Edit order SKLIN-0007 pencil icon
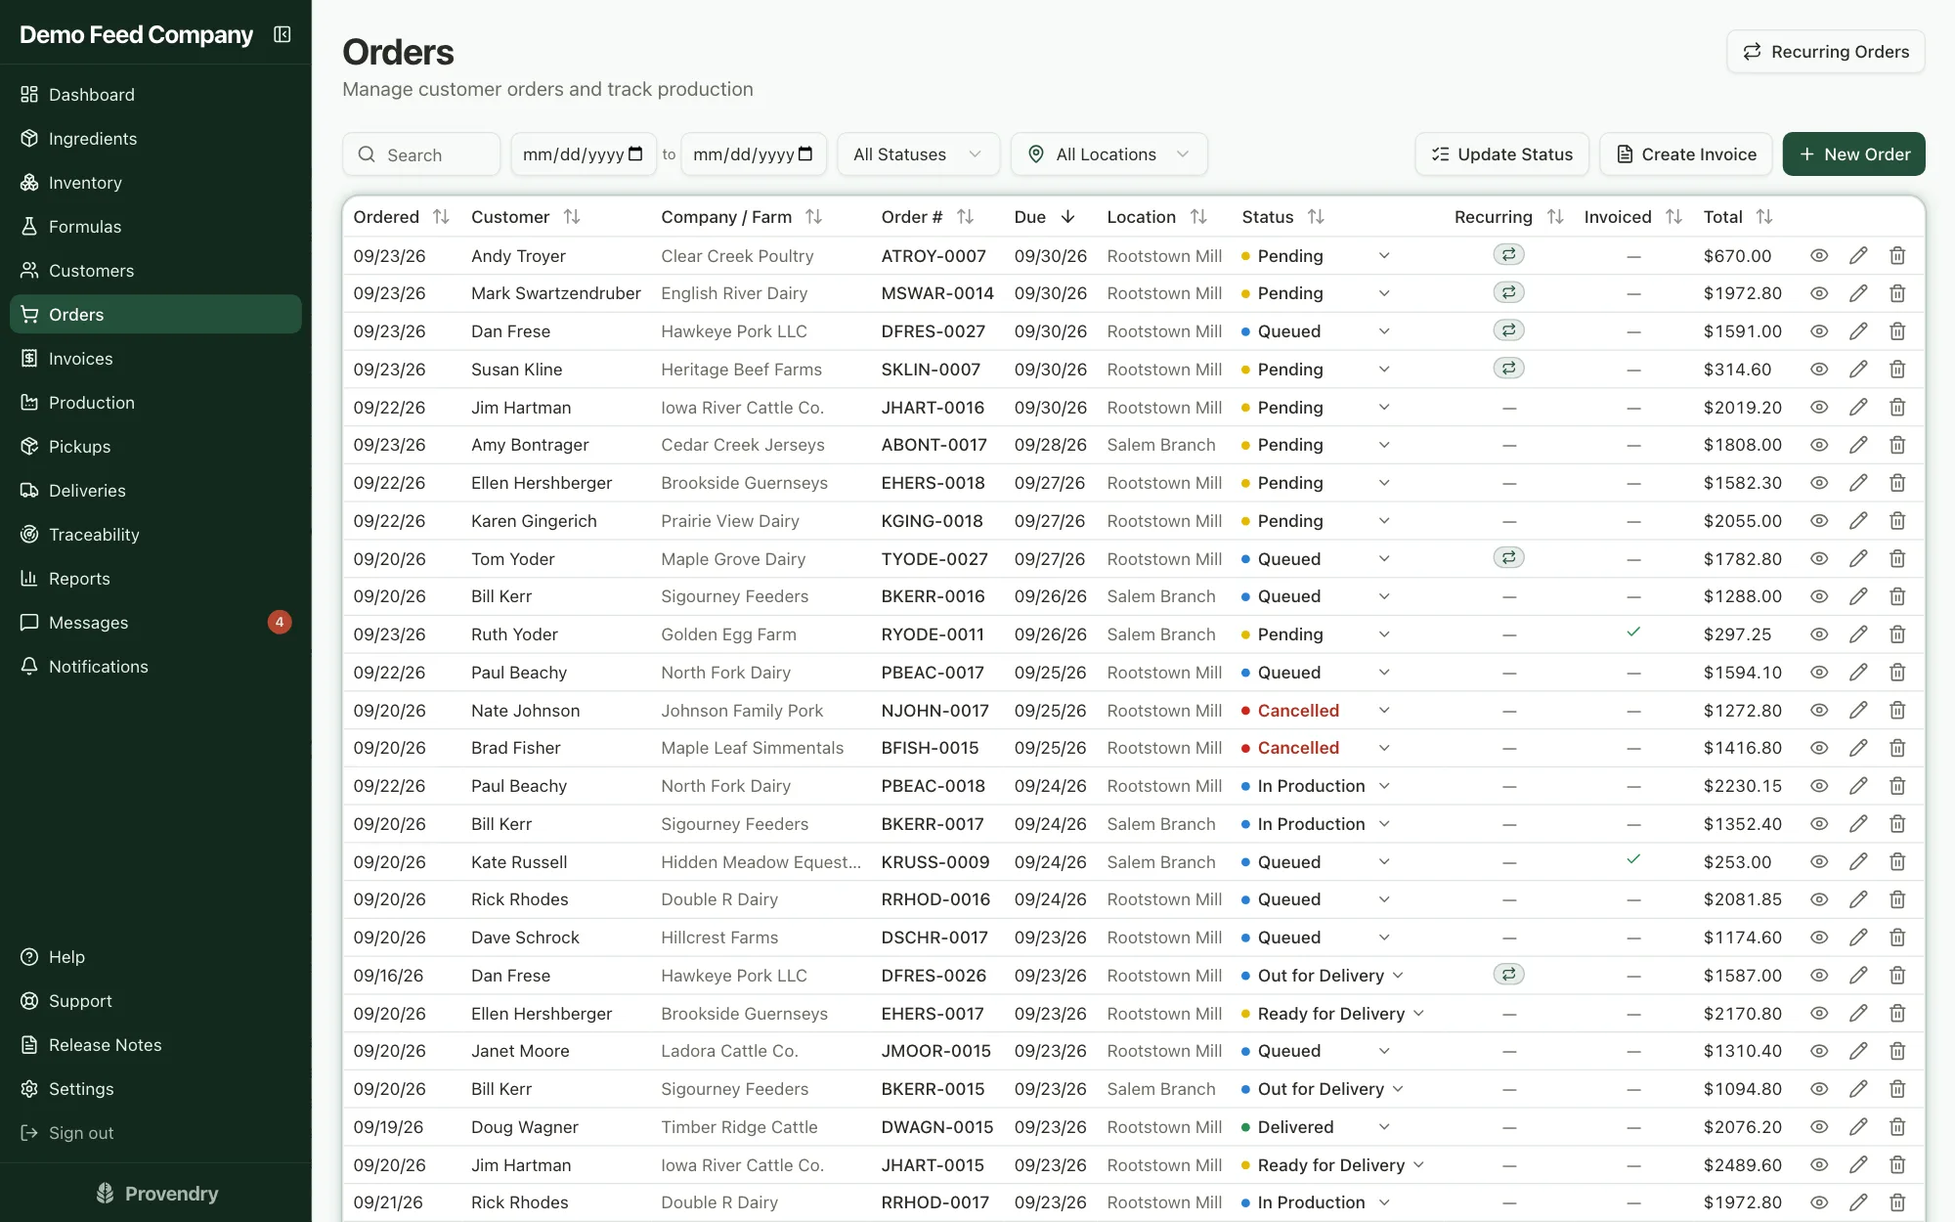The image size is (1955, 1222). (x=1858, y=370)
